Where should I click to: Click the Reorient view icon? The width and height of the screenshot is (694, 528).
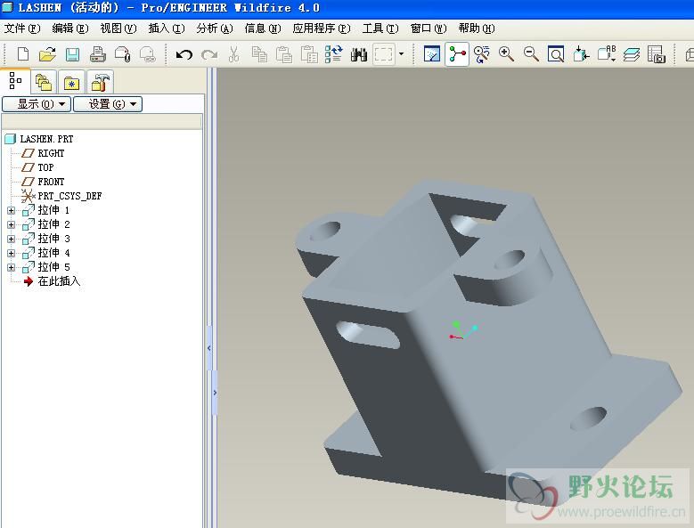tap(581, 54)
